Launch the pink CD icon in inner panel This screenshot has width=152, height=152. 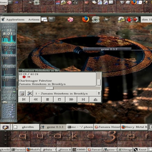click(70, 19)
